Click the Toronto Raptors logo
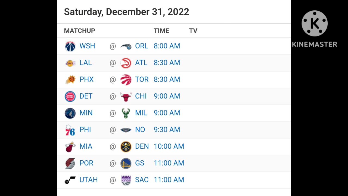This screenshot has width=348, height=196. coord(126,80)
